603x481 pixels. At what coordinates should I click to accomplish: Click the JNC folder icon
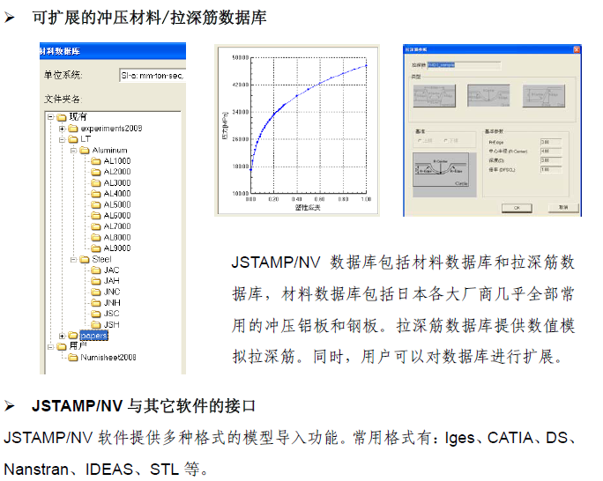[x=96, y=292]
